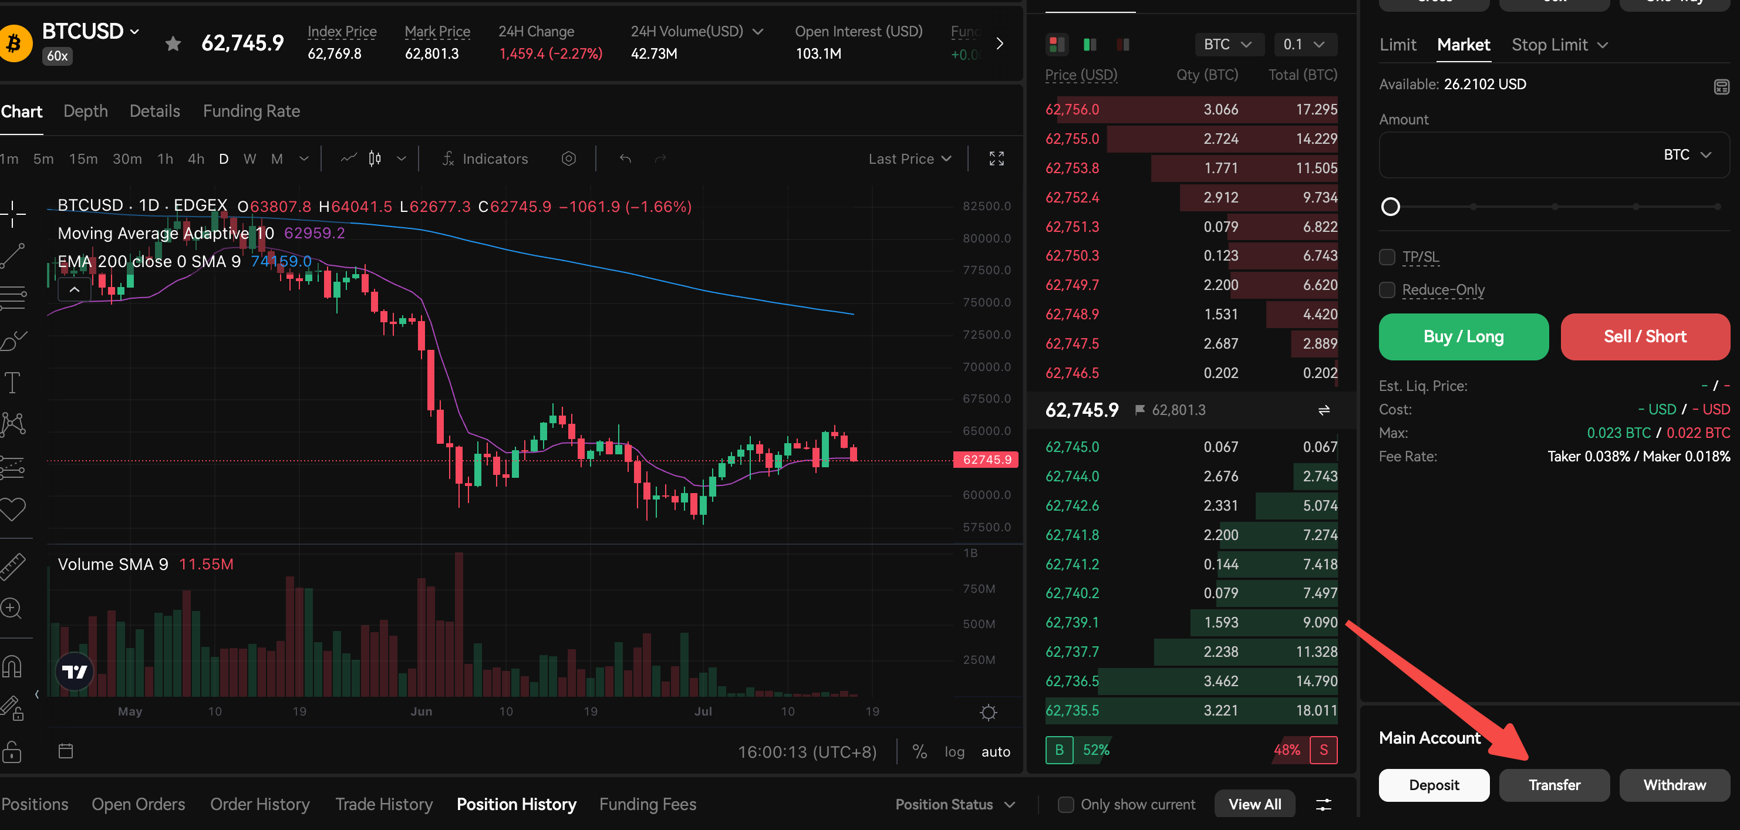Image resolution: width=1740 pixels, height=830 pixels.
Task: Open the 0.1 price grouping dropdown
Action: [x=1304, y=45]
